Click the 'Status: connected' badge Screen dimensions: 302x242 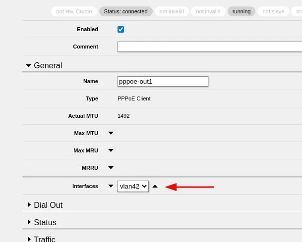(x=125, y=11)
